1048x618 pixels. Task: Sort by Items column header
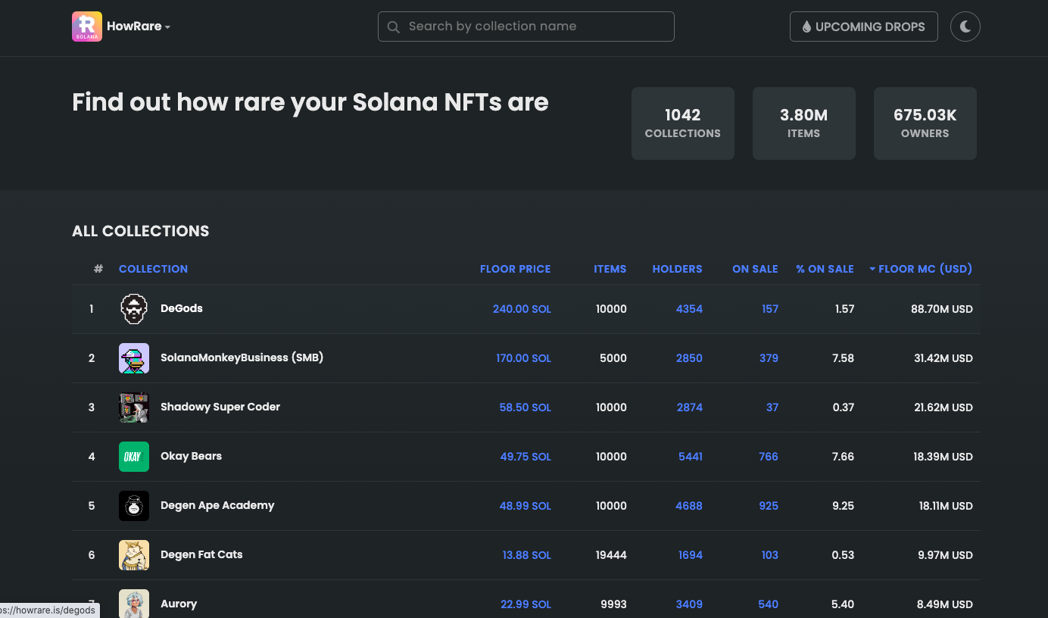tap(610, 269)
